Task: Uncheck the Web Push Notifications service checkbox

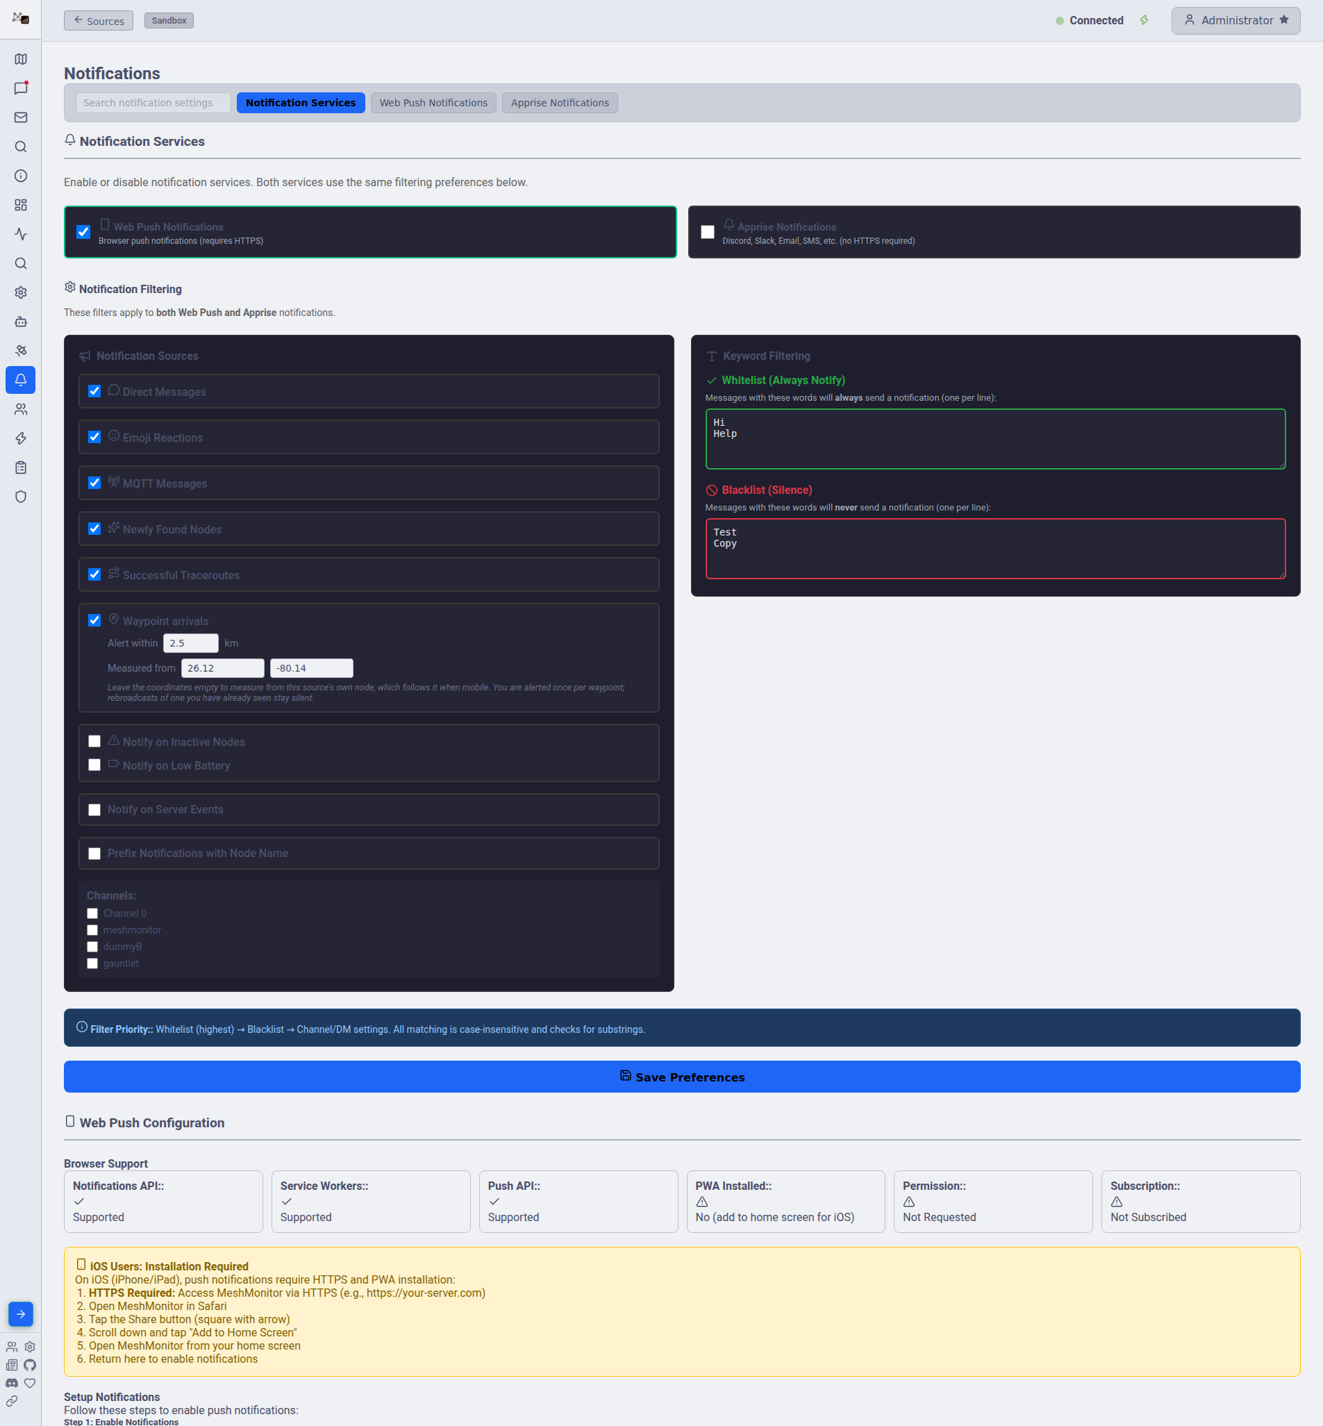Action: pyautogui.click(x=83, y=232)
